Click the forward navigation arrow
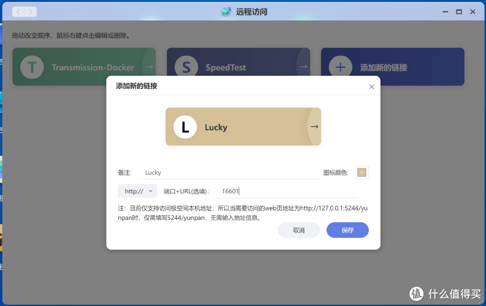Viewport: 486px width, 306px height. click(x=30, y=12)
